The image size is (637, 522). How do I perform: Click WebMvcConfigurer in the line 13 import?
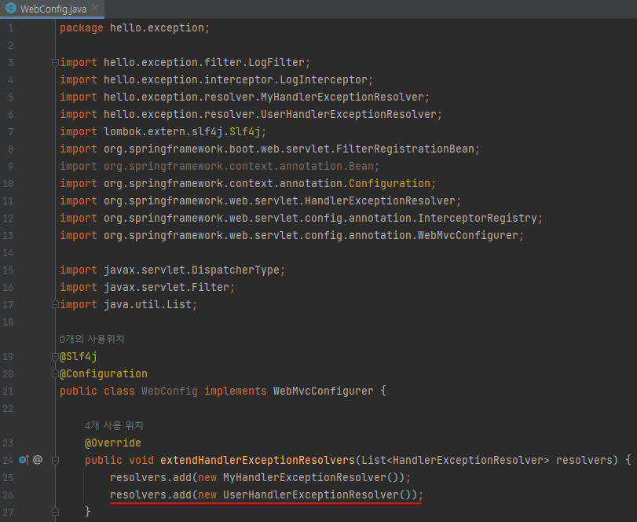[x=468, y=235]
